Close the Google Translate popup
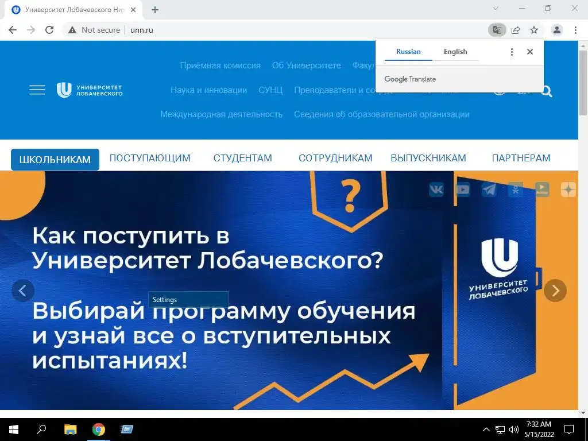This screenshot has width=588, height=441. [530, 52]
